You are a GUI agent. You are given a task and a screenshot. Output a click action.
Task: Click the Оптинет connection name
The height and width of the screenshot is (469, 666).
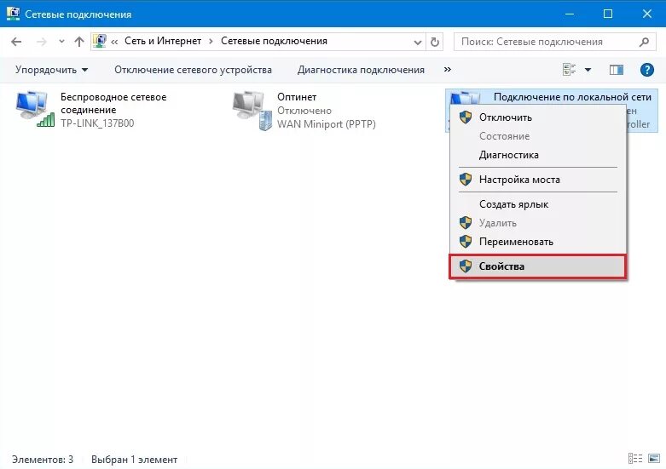[x=297, y=97]
